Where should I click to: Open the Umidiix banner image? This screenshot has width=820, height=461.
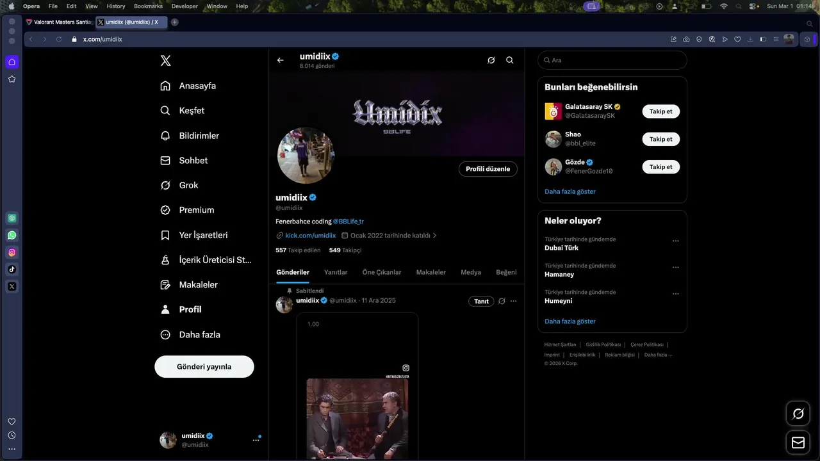[397, 114]
